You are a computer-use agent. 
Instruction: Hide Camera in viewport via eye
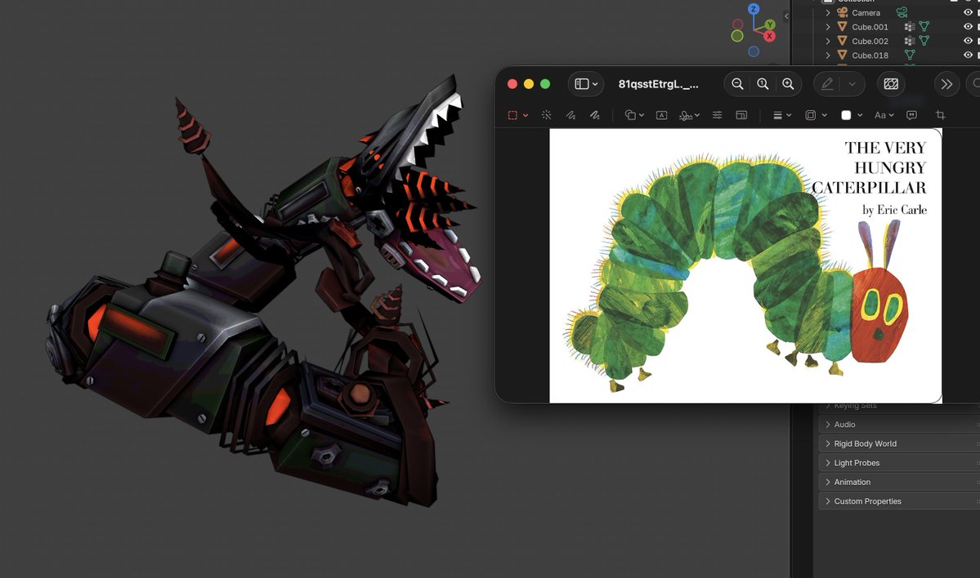[x=968, y=12]
